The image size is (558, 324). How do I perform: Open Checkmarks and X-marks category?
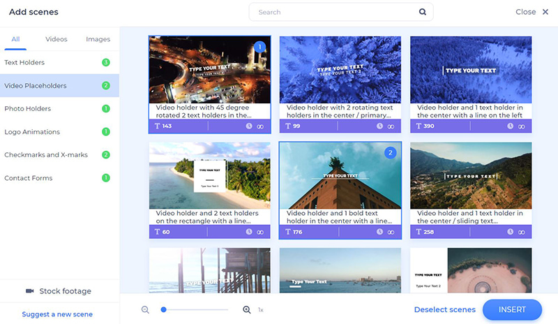59,155
